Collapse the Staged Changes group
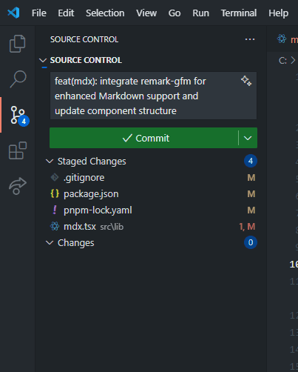Screen dimensions: 298x372 click(50, 162)
